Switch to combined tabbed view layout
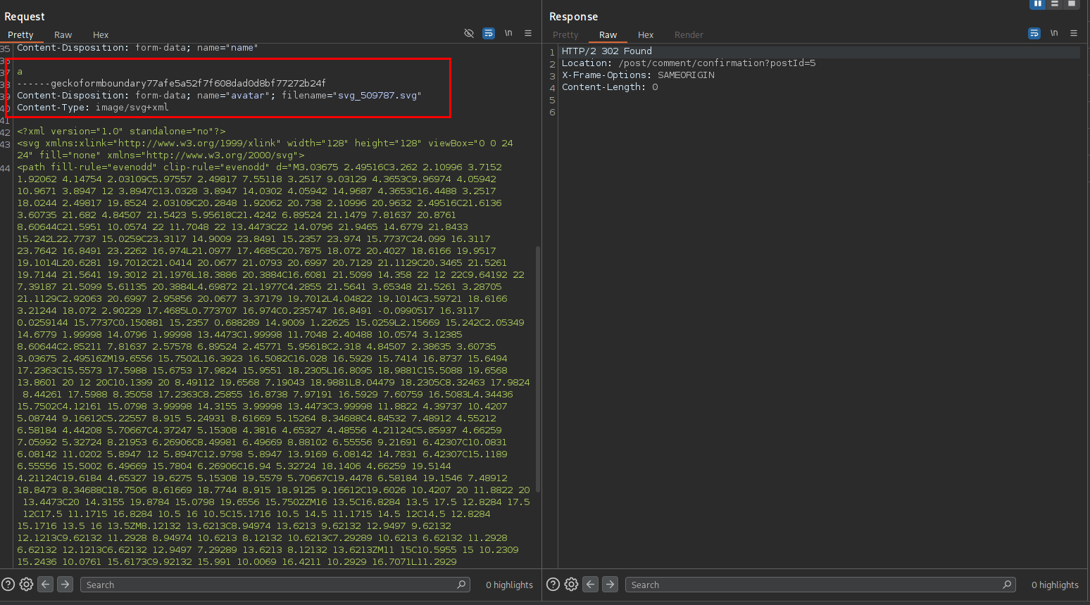The width and height of the screenshot is (1090, 605). pos(1071,4)
